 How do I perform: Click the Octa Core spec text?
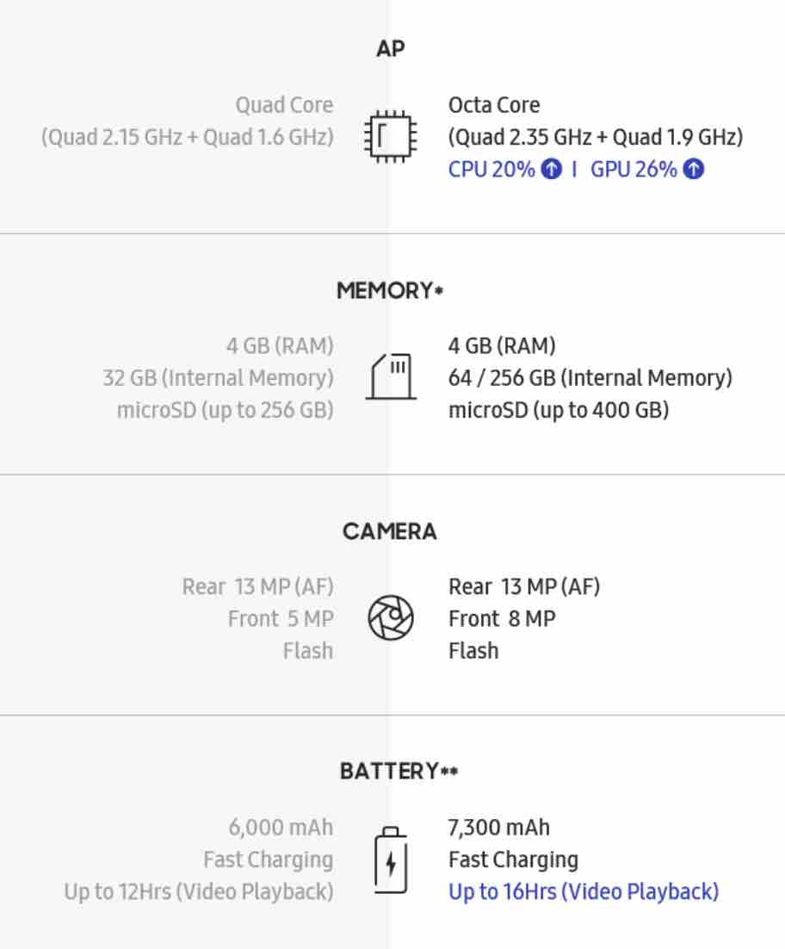pyautogui.click(x=494, y=105)
